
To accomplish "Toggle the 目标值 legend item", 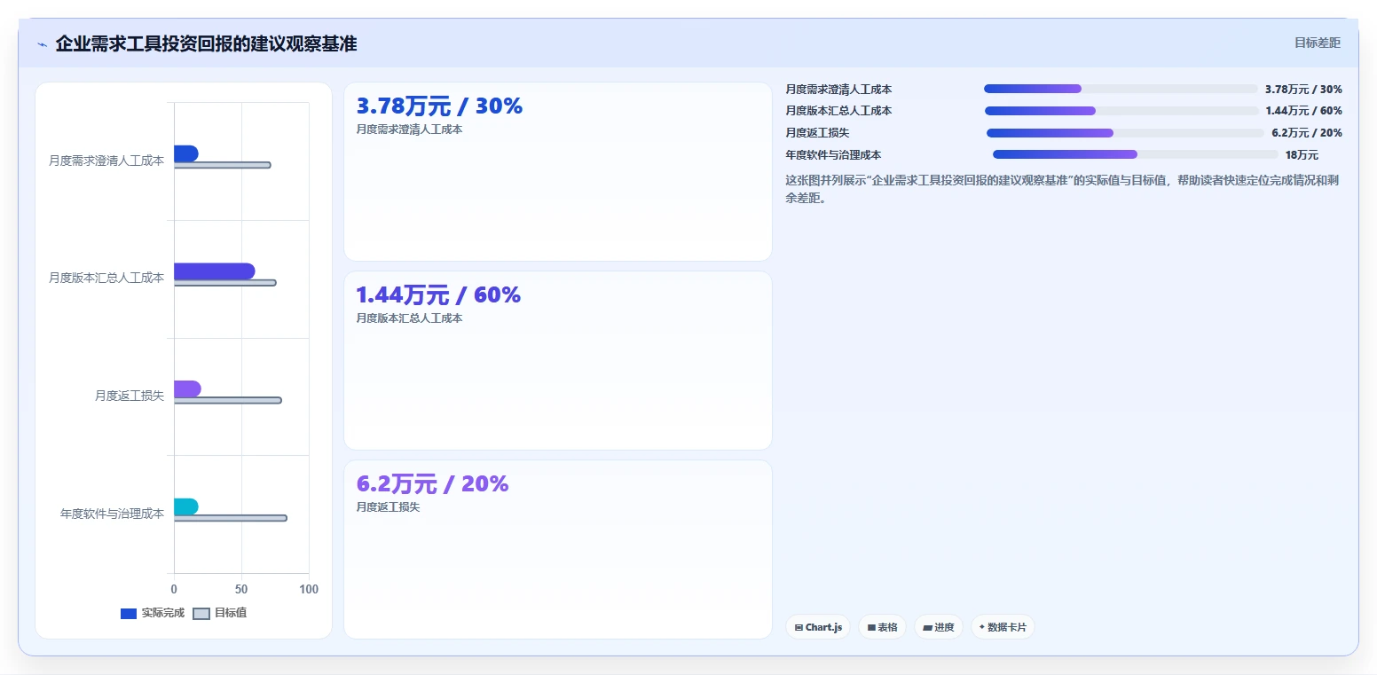I will click(220, 613).
